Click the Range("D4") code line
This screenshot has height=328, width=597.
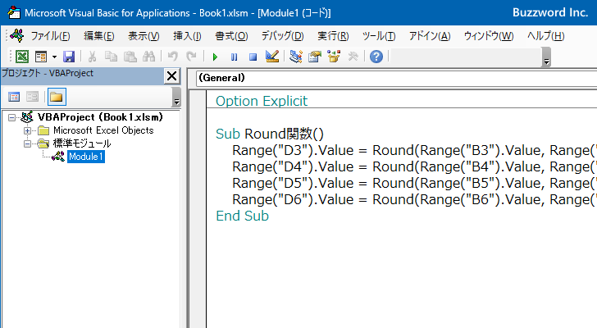(415, 166)
